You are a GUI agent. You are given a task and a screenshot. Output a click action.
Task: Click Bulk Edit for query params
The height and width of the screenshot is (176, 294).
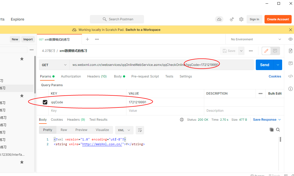tap(275, 93)
